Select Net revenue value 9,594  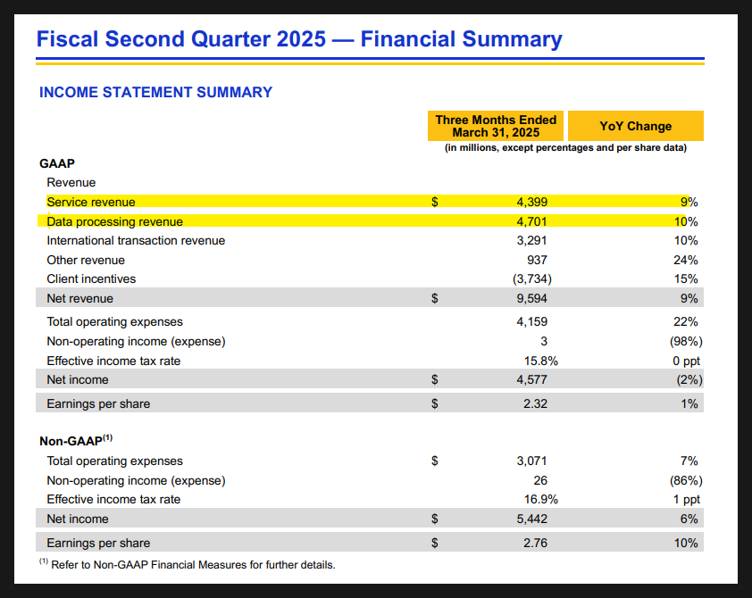(x=532, y=298)
